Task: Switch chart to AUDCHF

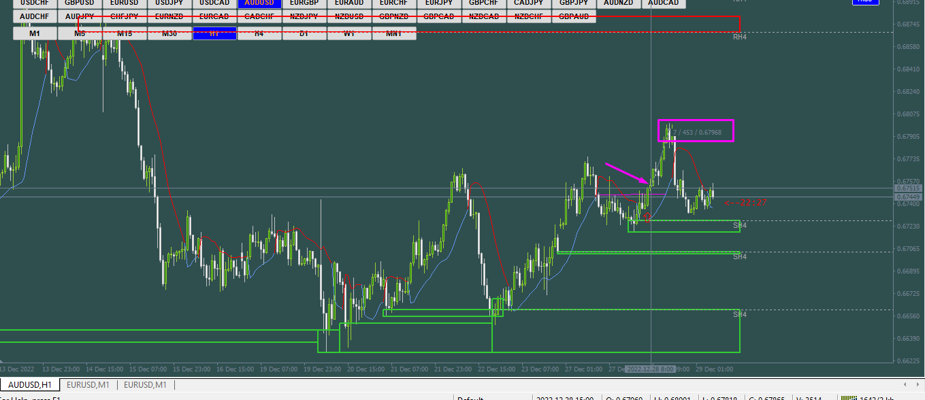Action: [35, 16]
